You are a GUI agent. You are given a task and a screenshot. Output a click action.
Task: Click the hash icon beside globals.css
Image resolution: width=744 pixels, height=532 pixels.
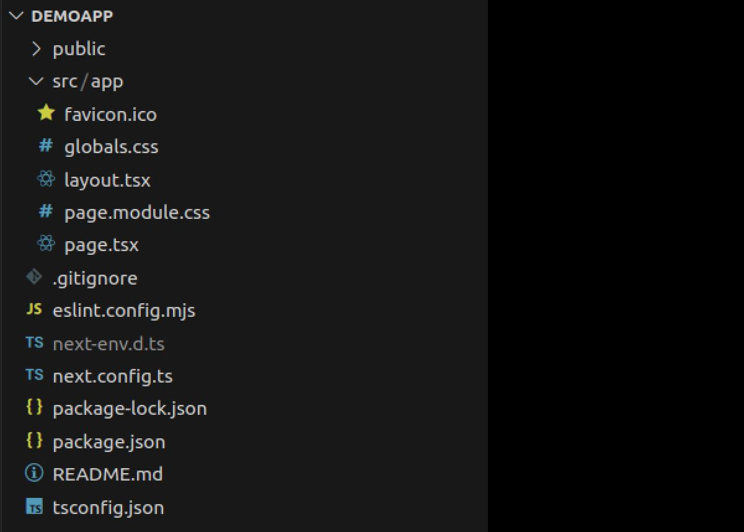pos(46,146)
